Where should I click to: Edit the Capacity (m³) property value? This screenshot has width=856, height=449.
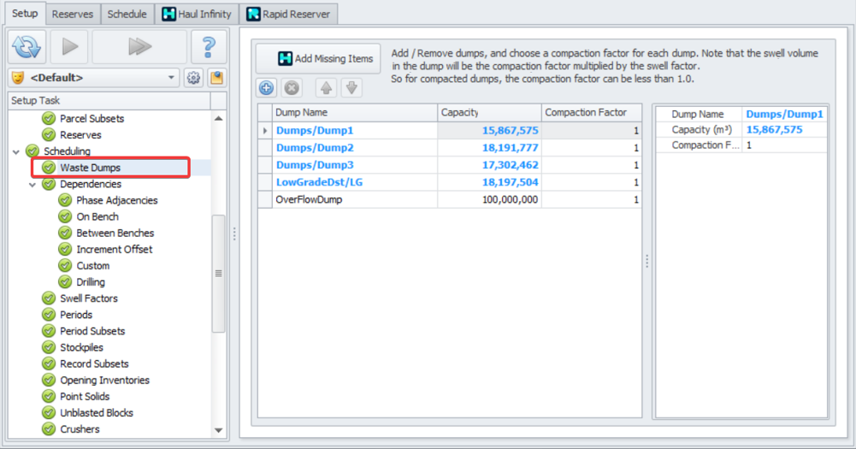[784, 129]
